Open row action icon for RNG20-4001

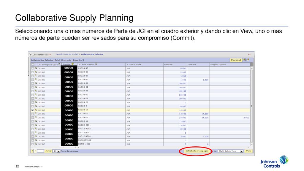coord(36,125)
